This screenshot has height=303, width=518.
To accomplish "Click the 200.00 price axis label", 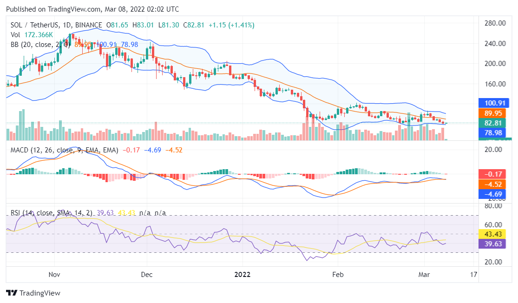I will coord(495,64).
